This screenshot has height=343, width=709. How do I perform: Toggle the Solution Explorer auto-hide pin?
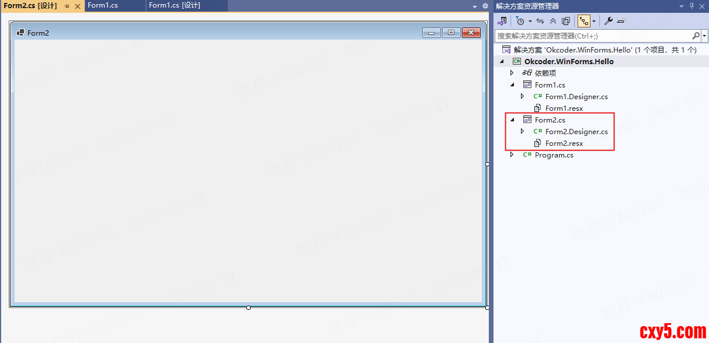[x=692, y=6]
